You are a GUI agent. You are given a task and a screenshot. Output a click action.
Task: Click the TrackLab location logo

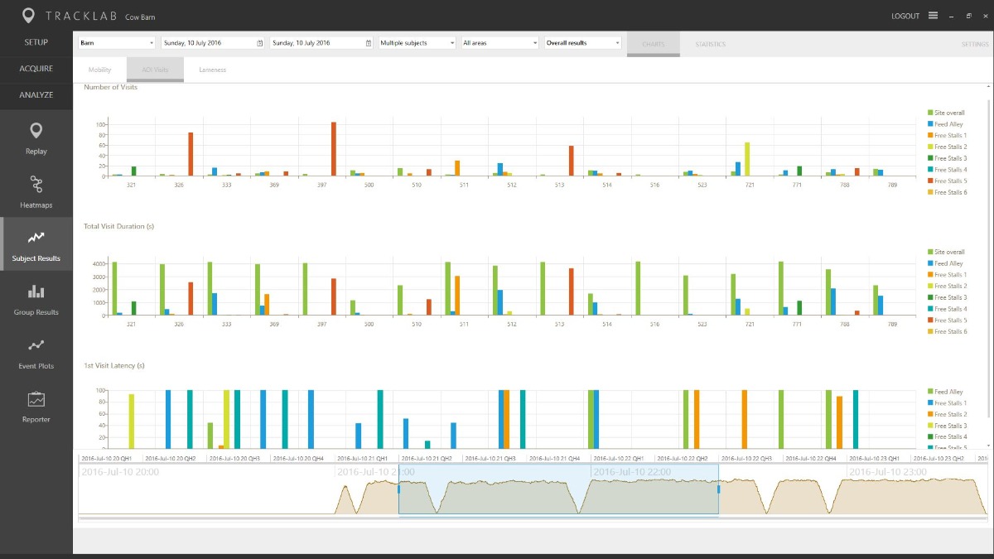(x=29, y=15)
